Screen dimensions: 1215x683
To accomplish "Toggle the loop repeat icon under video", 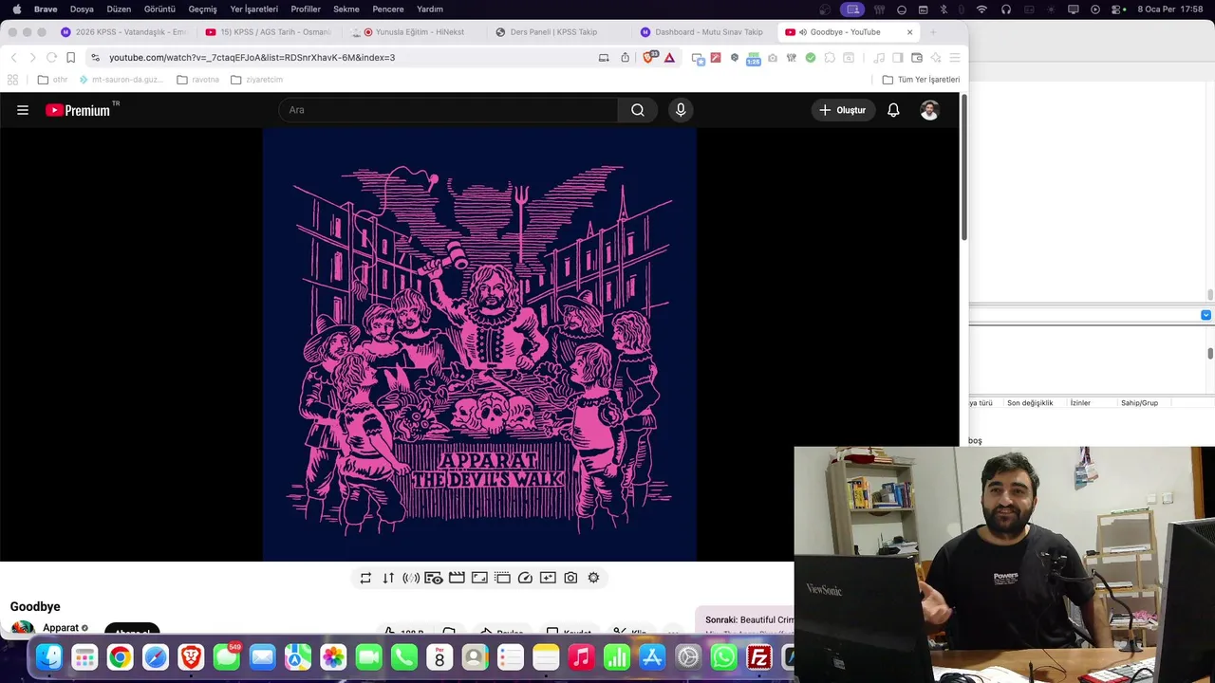I will coord(365,578).
